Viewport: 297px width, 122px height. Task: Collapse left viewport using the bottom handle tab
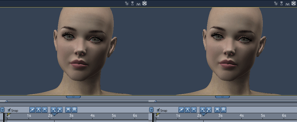click(73, 97)
